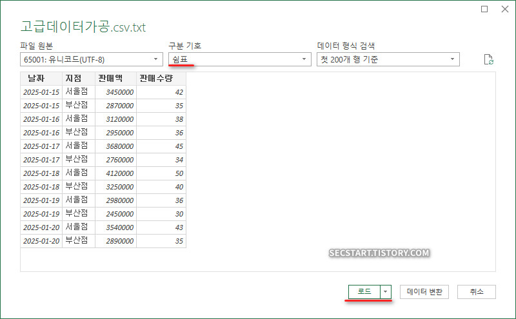This screenshot has height=319, width=516.
Task: Click the cell with value 2450000
Action: (x=116, y=214)
